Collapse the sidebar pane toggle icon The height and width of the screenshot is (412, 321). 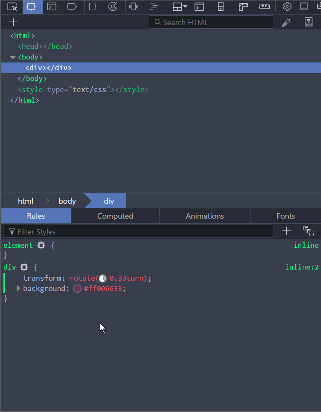click(x=309, y=22)
